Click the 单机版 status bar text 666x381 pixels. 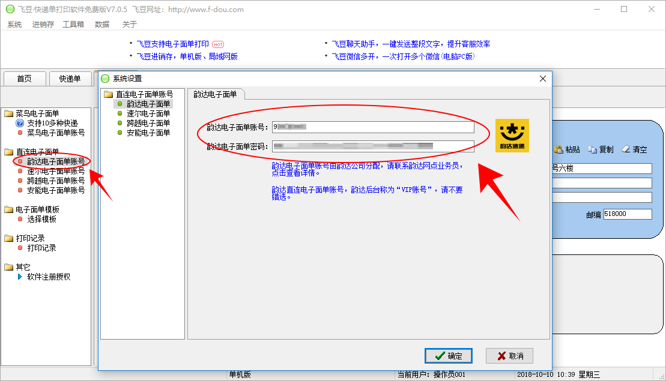pos(240,374)
